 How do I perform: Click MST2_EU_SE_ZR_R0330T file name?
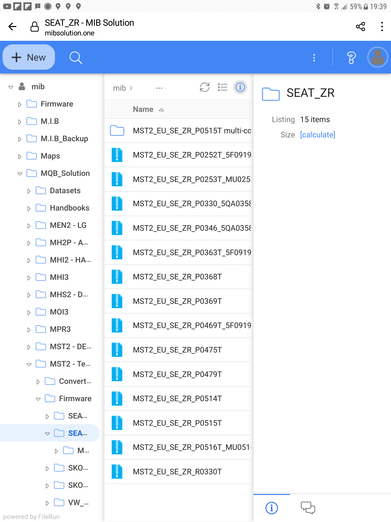point(177,472)
